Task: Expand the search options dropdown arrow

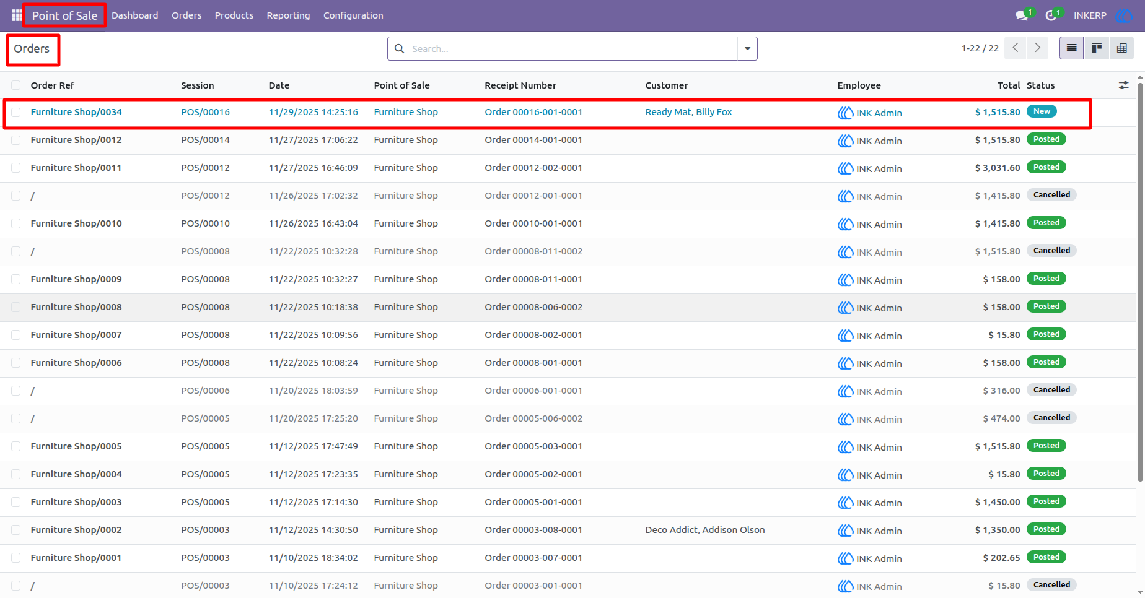Action: pos(747,48)
